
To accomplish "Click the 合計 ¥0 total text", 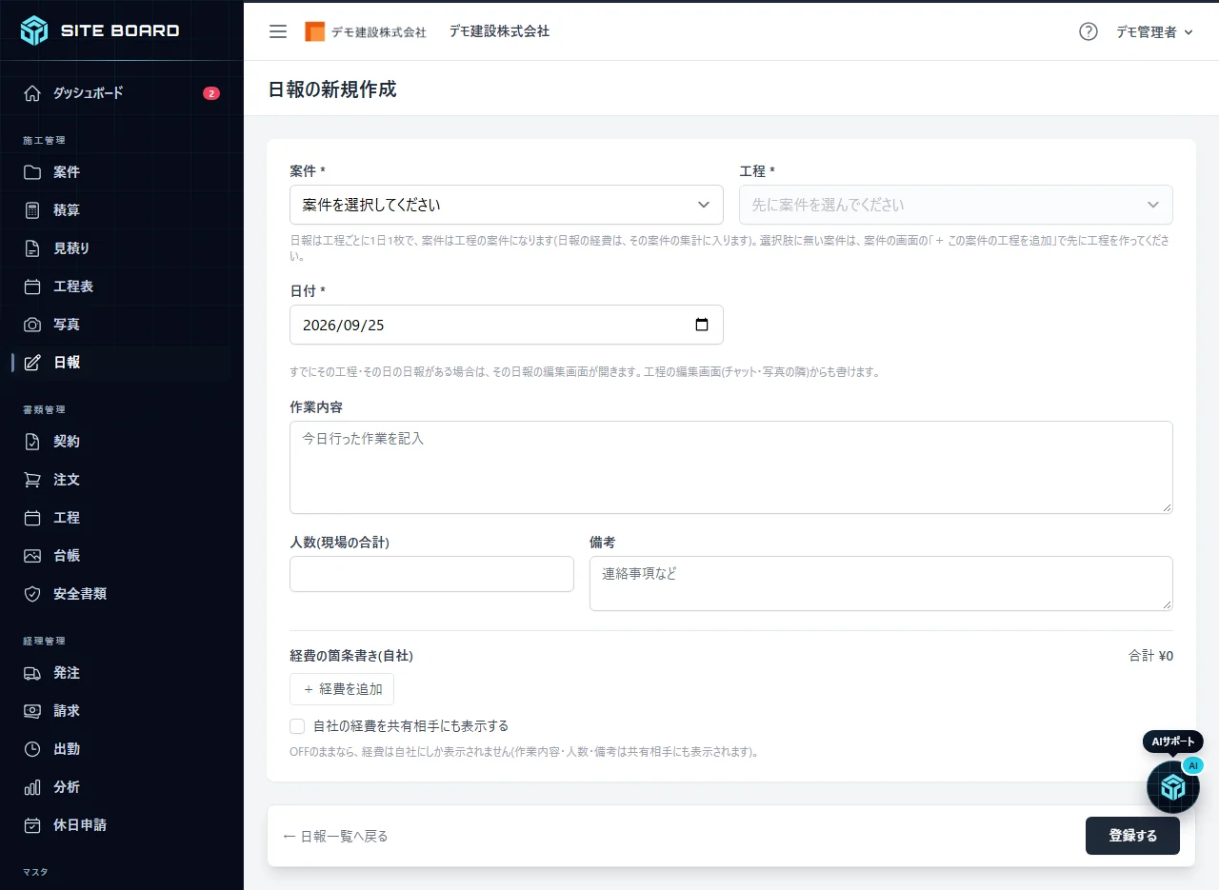I will pyautogui.click(x=1150, y=656).
